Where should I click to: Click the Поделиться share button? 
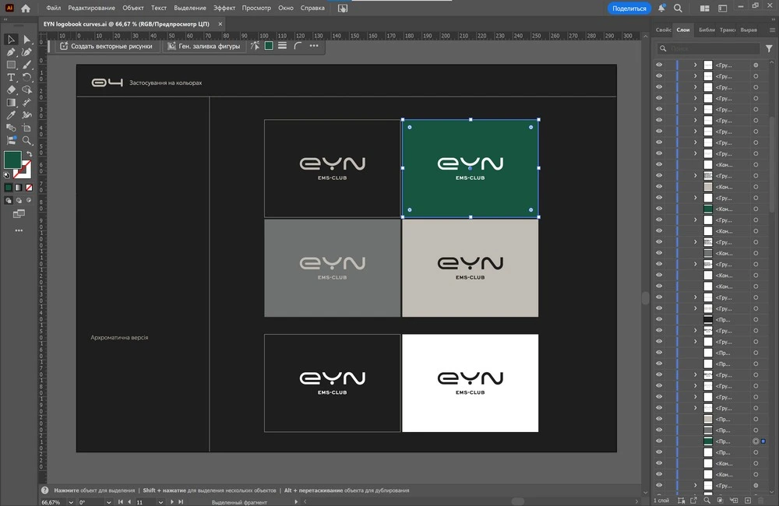[629, 9]
